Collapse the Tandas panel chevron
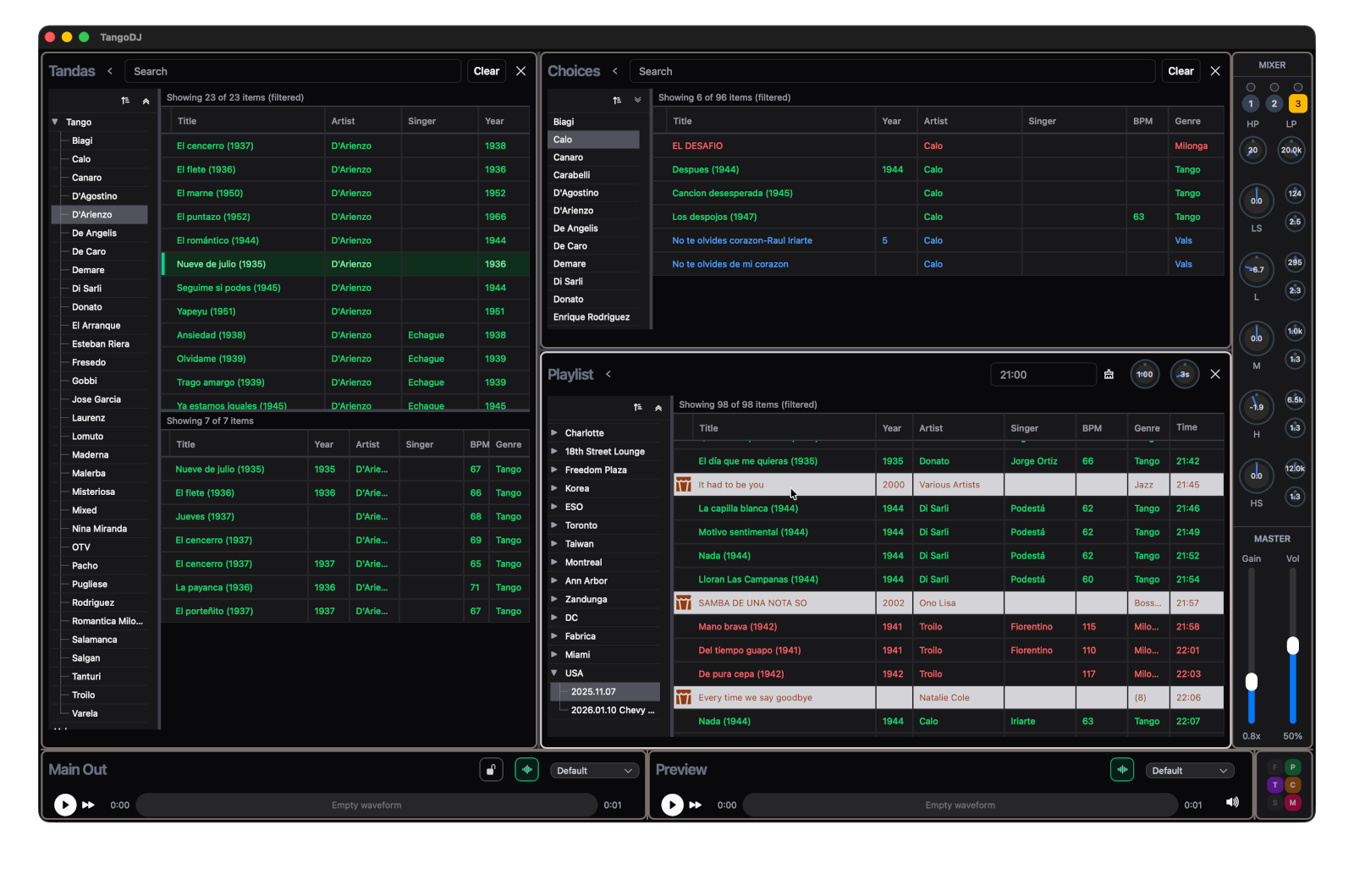Viewport: 1354px width, 874px height. point(110,71)
